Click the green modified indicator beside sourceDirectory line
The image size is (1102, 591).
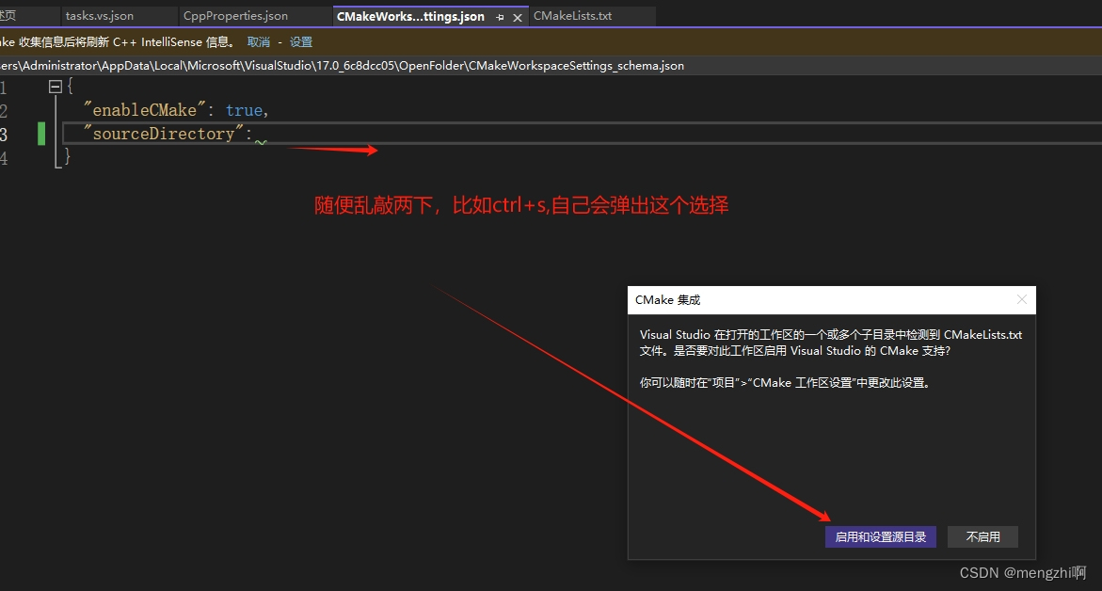pyautogui.click(x=40, y=134)
